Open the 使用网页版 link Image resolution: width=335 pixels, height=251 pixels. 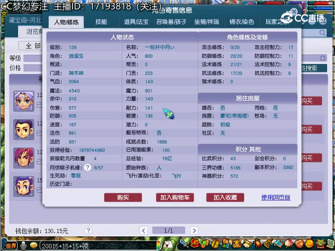pyautogui.click(x=276, y=197)
